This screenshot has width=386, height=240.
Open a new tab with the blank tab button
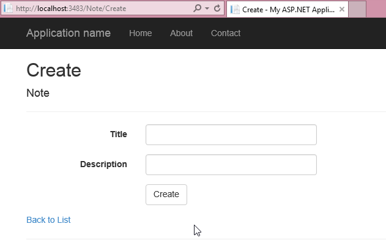357,9
